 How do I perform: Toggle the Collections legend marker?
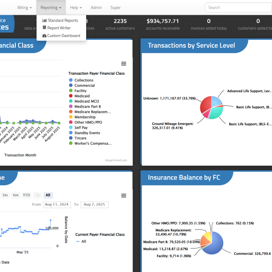[70, 80]
